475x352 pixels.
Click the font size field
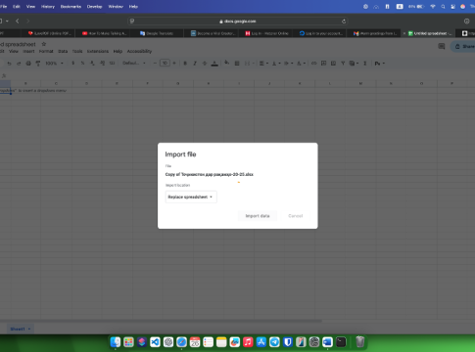[165, 64]
